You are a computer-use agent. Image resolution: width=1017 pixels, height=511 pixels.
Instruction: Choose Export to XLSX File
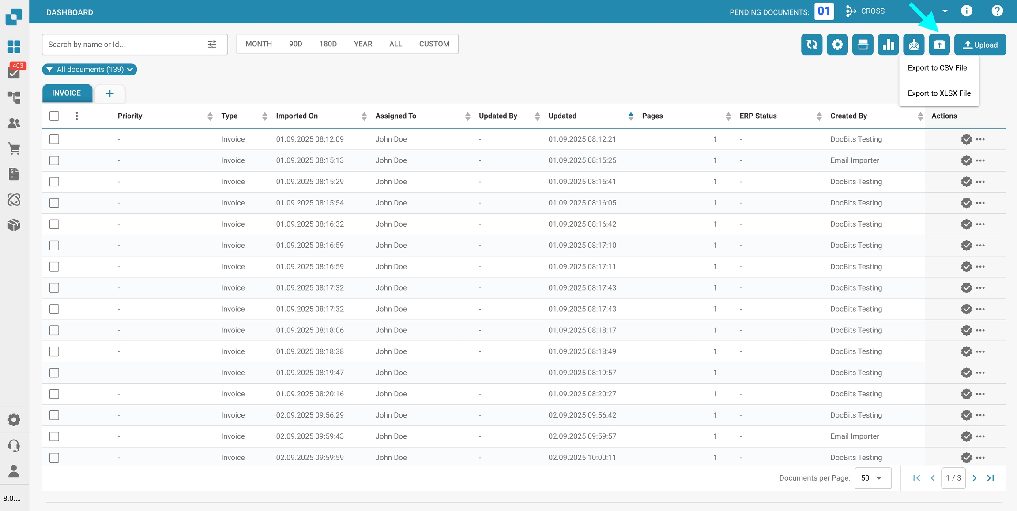[939, 93]
